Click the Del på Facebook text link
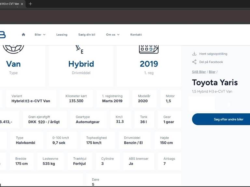 (x=211, y=62)
